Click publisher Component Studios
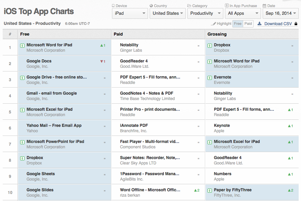301x201 pixels. [x=138, y=147]
